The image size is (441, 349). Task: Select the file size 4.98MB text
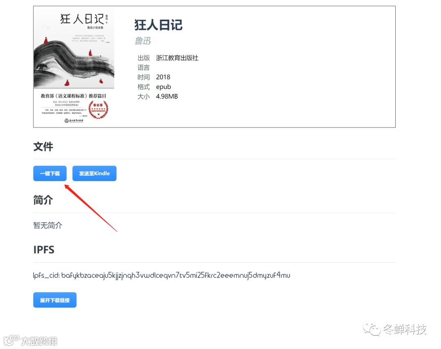click(x=167, y=96)
